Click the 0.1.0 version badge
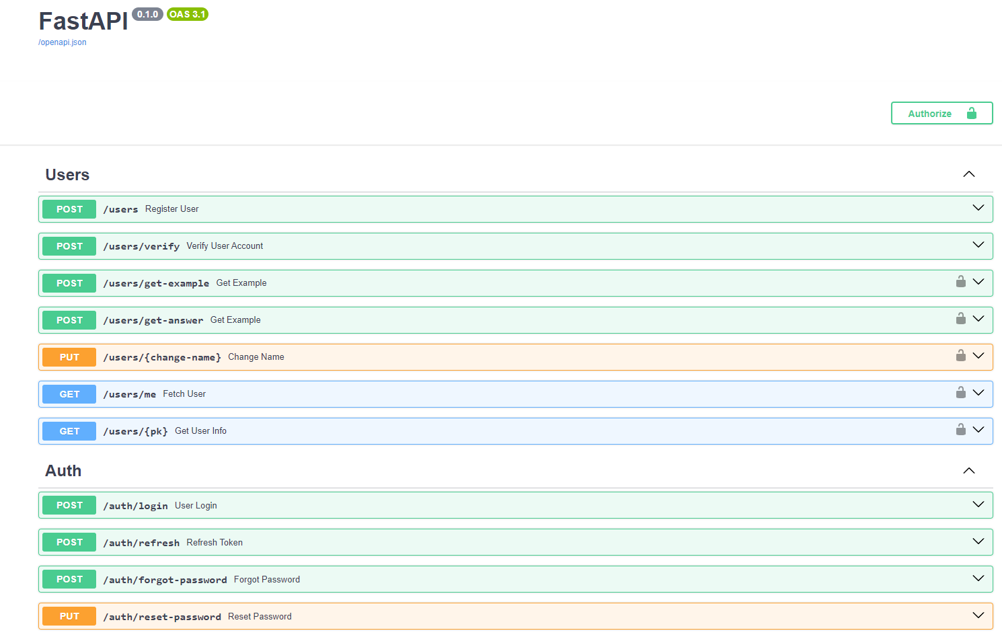Image resolution: width=1002 pixels, height=641 pixels. pyautogui.click(x=147, y=14)
